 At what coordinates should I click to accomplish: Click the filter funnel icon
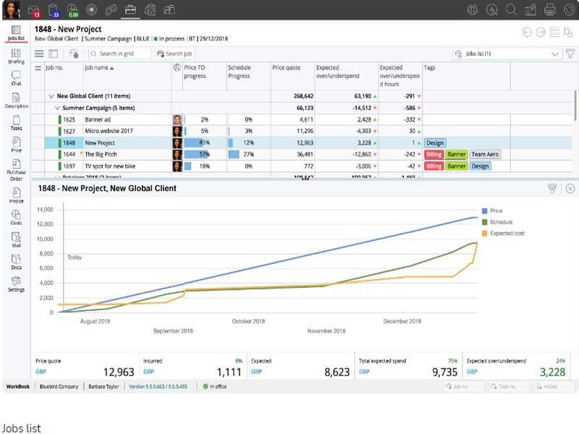pos(570,54)
